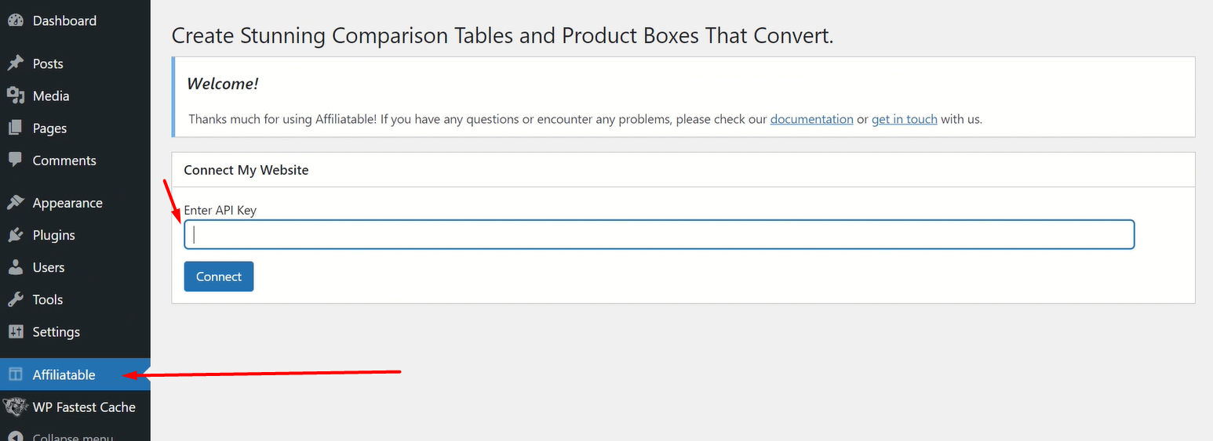The width and height of the screenshot is (1213, 441).
Task: Click the Tools wrench icon
Action: [15, 299]
